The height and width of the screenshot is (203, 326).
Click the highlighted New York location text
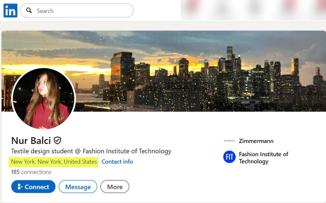(54, 162)
